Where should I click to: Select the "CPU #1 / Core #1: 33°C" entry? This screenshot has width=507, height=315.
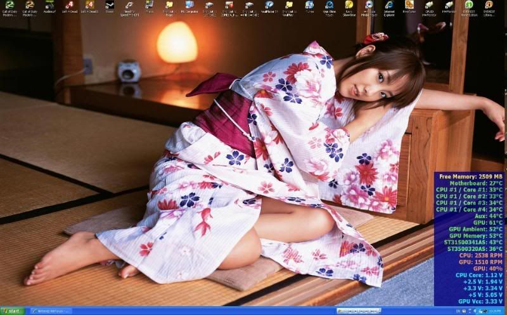pyautogui.click(x=469, y=190)
